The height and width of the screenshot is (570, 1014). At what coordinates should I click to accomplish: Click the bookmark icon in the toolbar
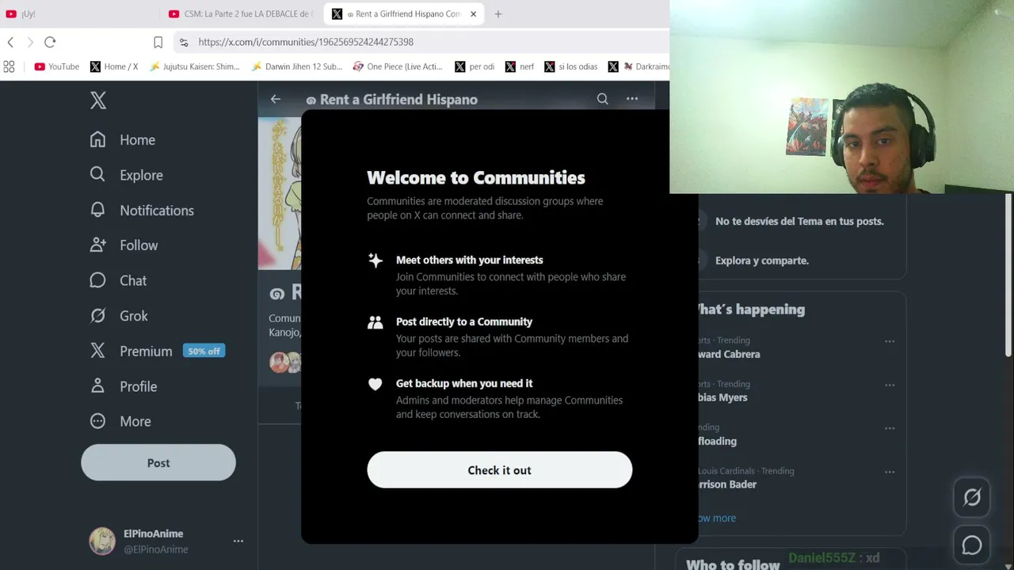click(158, 42)
